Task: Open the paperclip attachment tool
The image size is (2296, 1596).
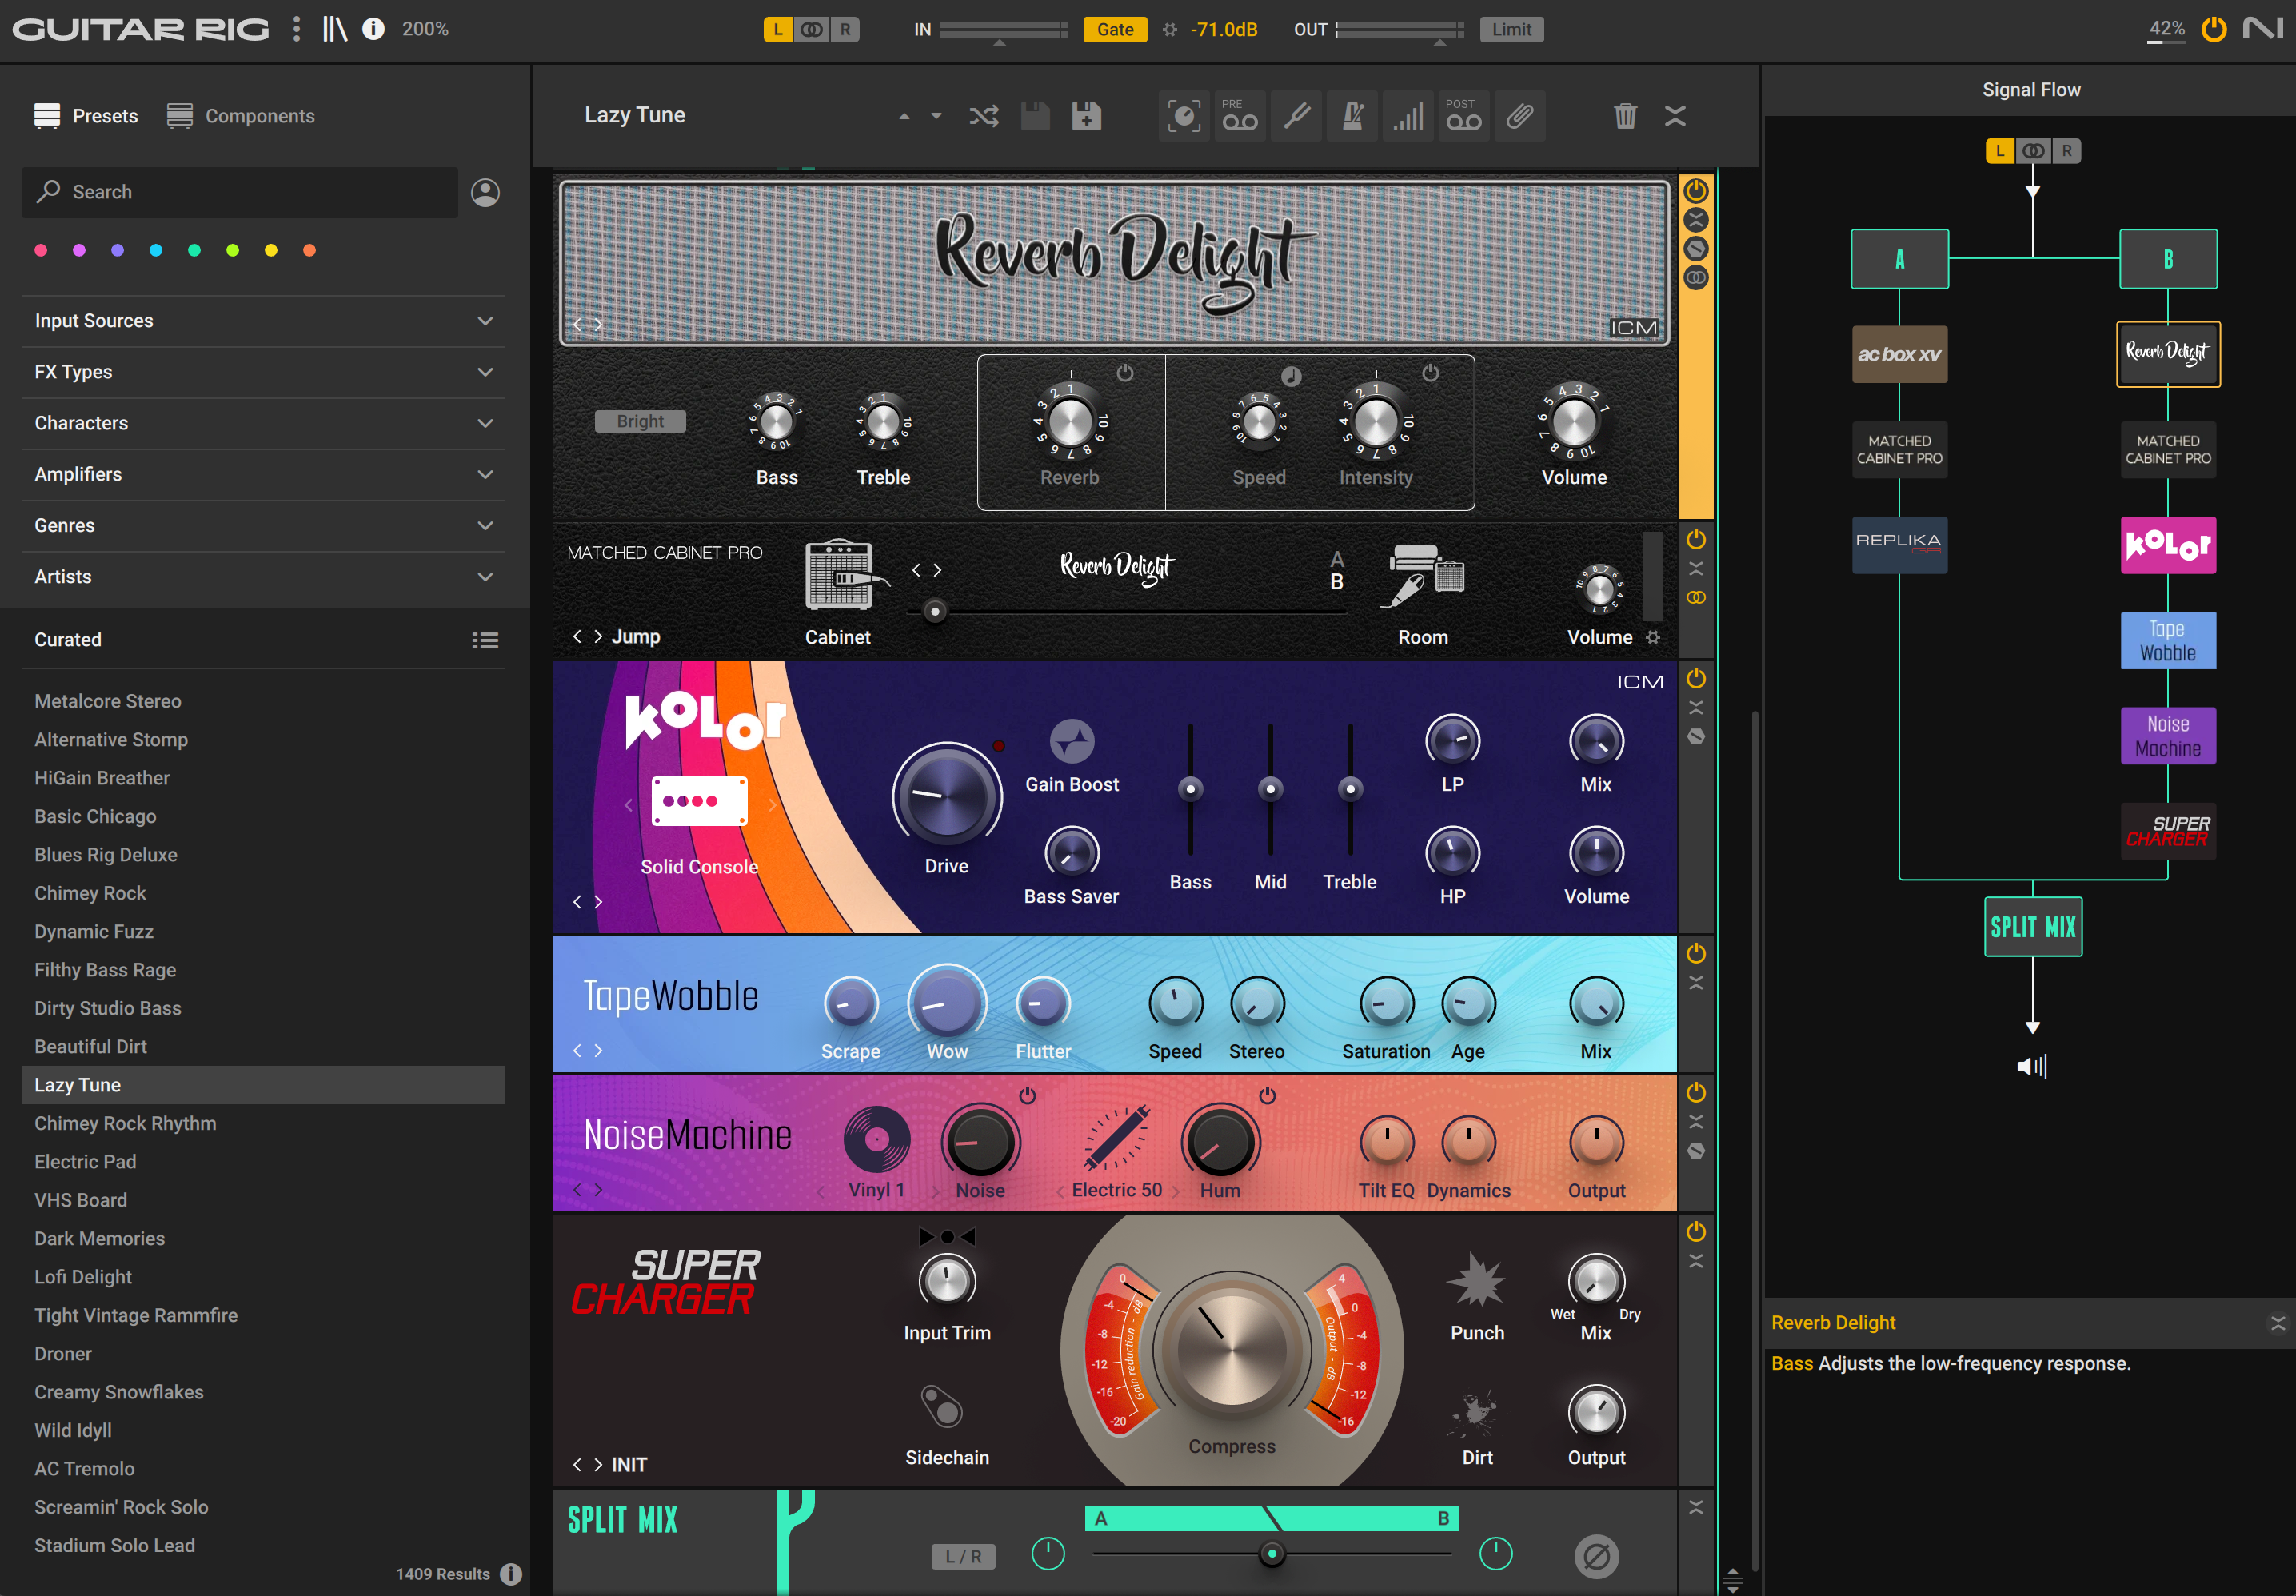Action: (x=1520, y=116)
